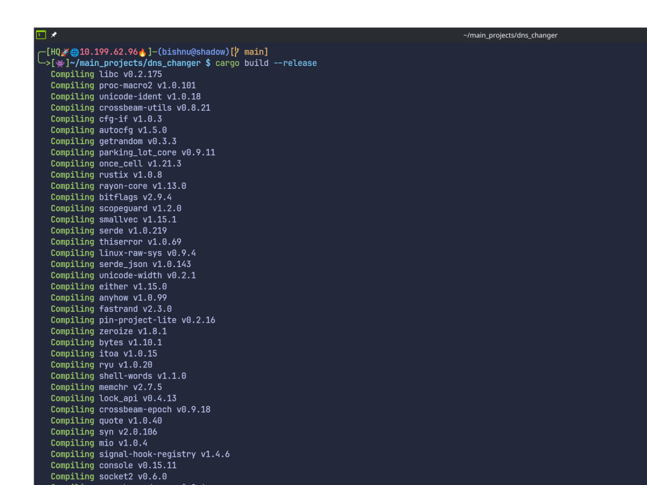Click the line 'Compiling bytes v1.10.1'
This screenshot has height=485, width=647.
pyautogui.click(x=106, y=342)
